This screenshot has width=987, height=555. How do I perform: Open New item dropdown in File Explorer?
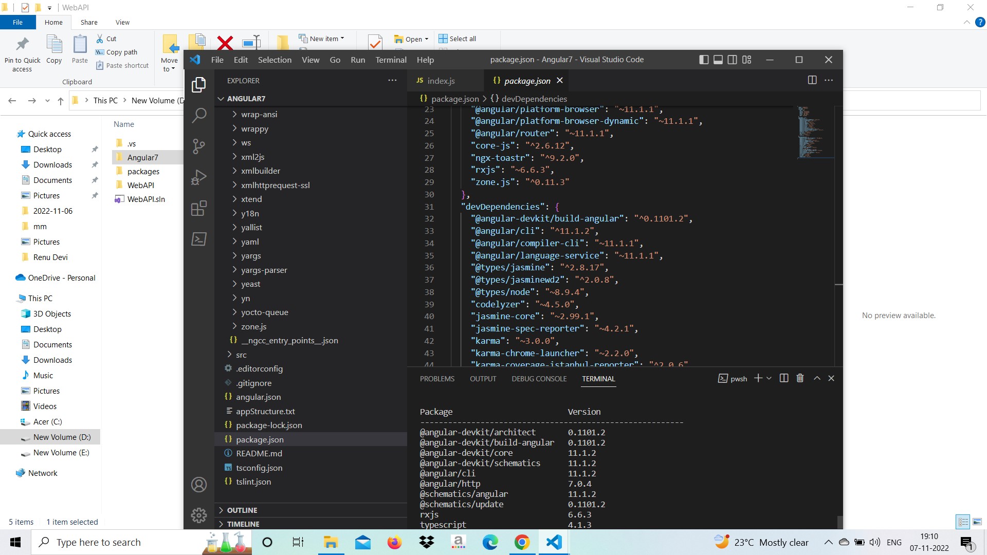click(x=321, y=39)
